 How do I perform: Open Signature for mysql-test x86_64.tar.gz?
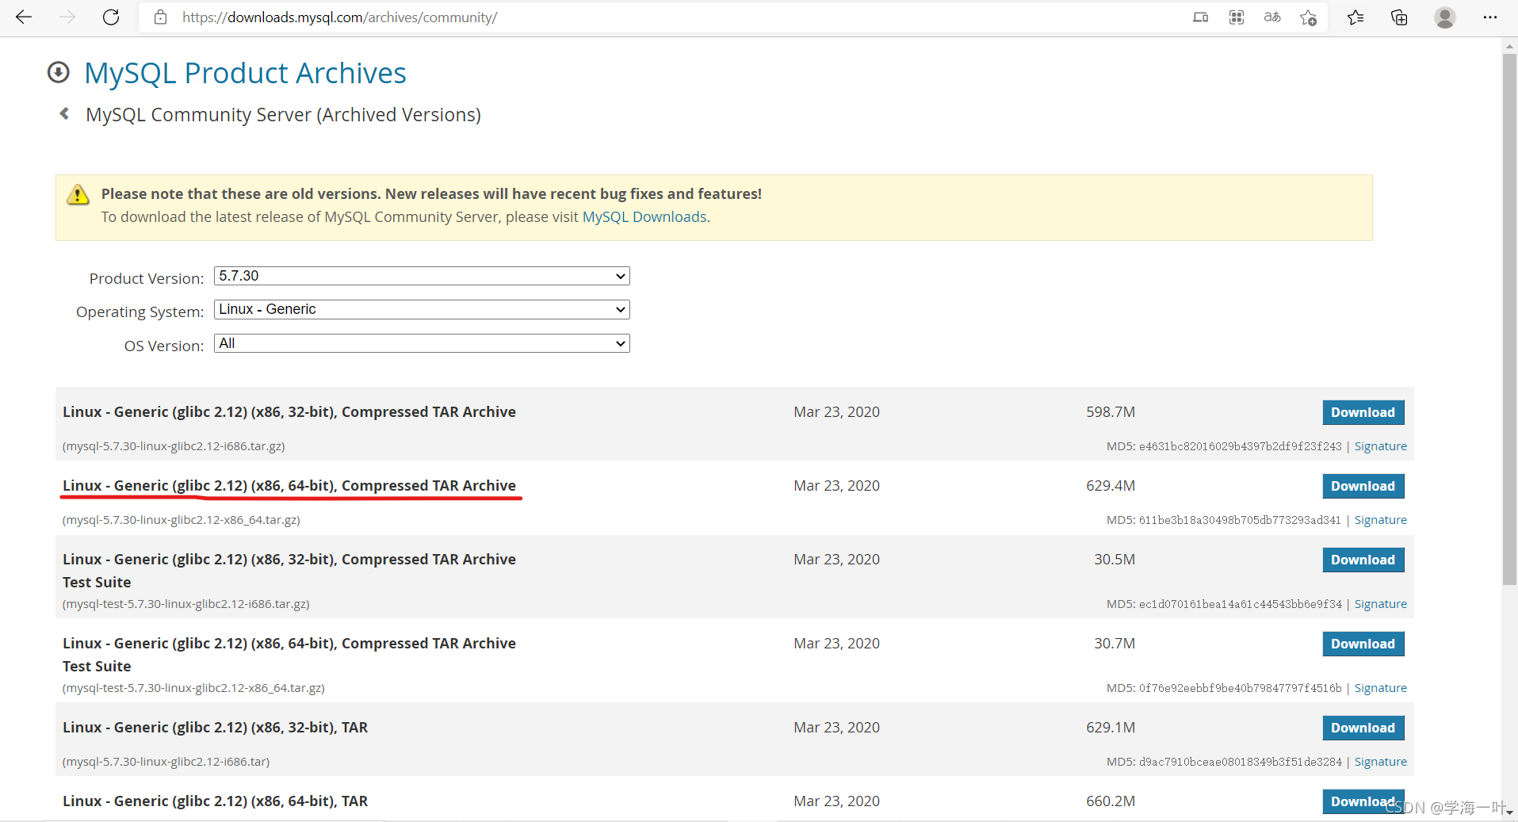(x=1380, y=688)
